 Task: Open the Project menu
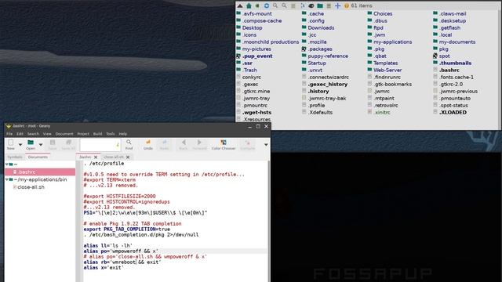click(83, 134)
